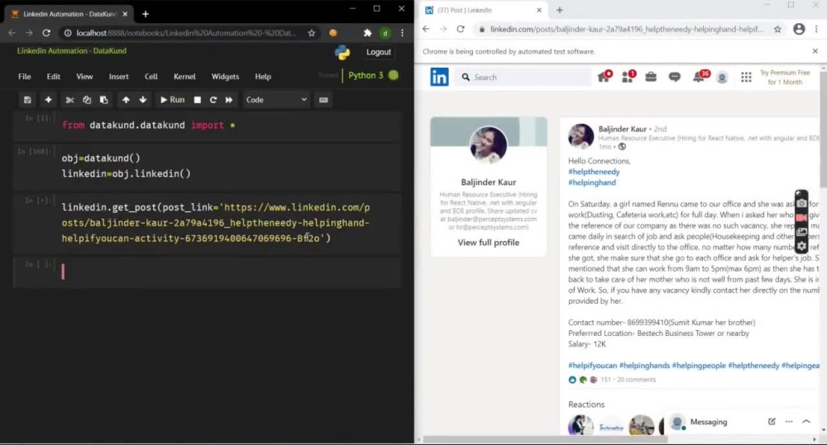Open LinkedIn My Network icon
827x445 pixels.
pyautogui.click(x=629, y=76)
